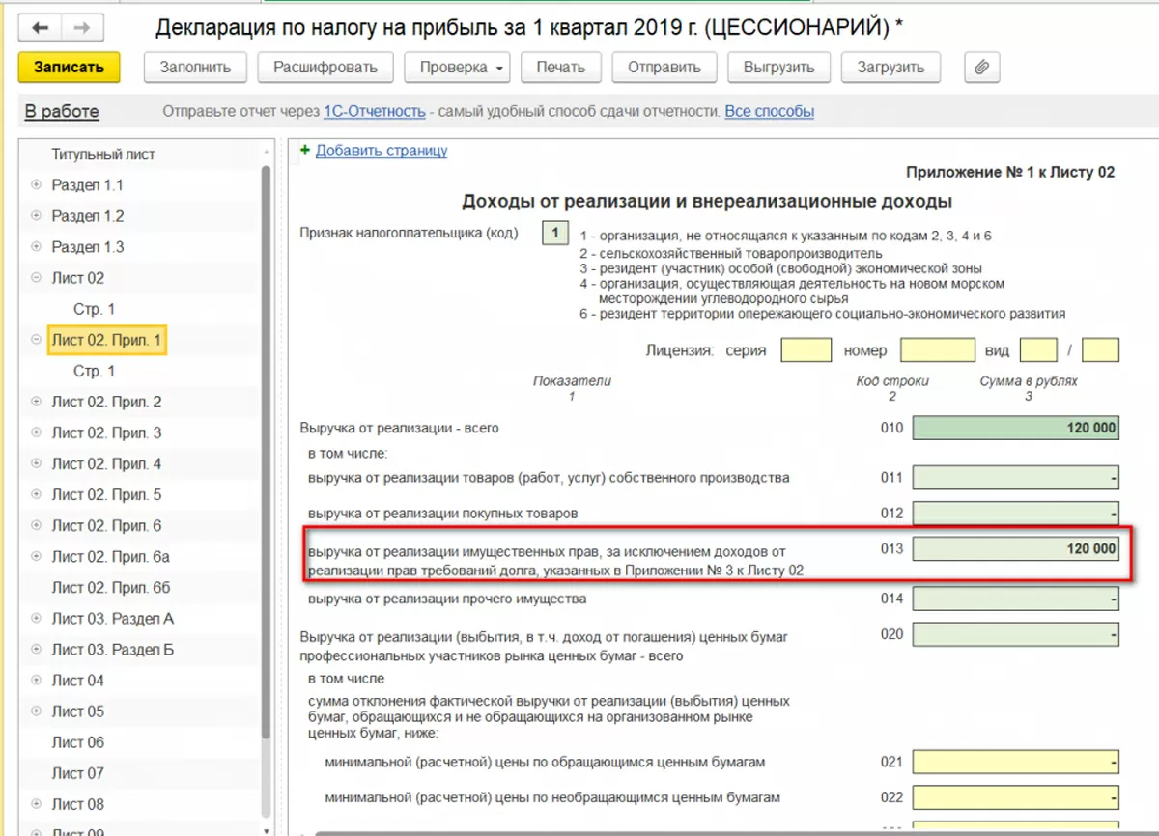Click the license серия field

pyautogui.click(x=806, y=349)
